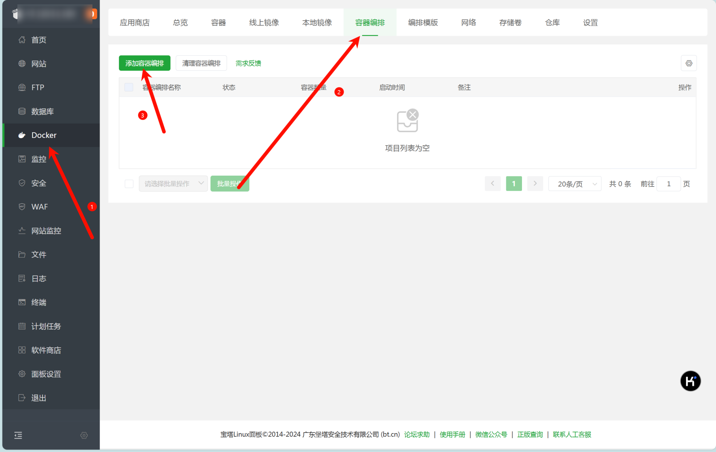Open the 20条/页 page-size dropdown
Screen dimensions: 716x452
tap(574, 183)
